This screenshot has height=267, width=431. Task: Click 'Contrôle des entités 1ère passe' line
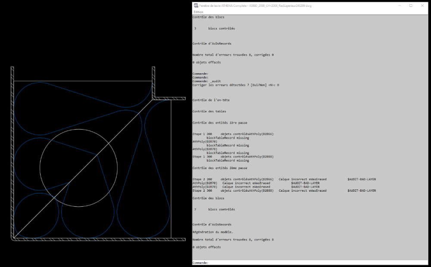220,123
